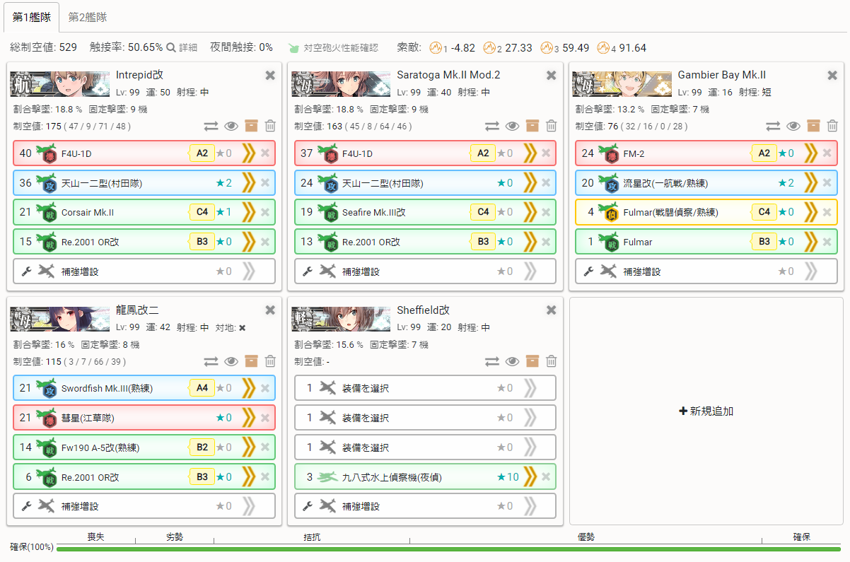Toggle eye visibility icon on Saratoga card
The width and height of the screenshot is (850, 562).
tap(513, 126)
